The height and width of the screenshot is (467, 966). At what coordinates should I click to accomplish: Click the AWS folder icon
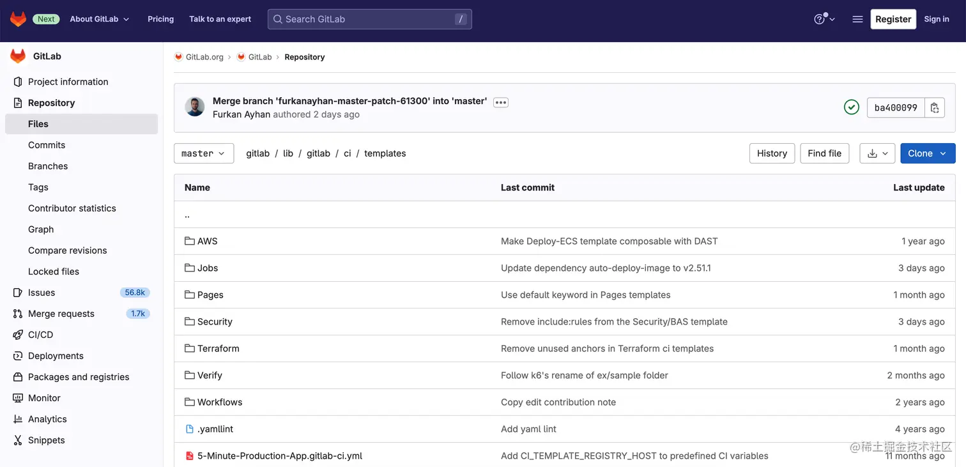[x=190, y=241]
